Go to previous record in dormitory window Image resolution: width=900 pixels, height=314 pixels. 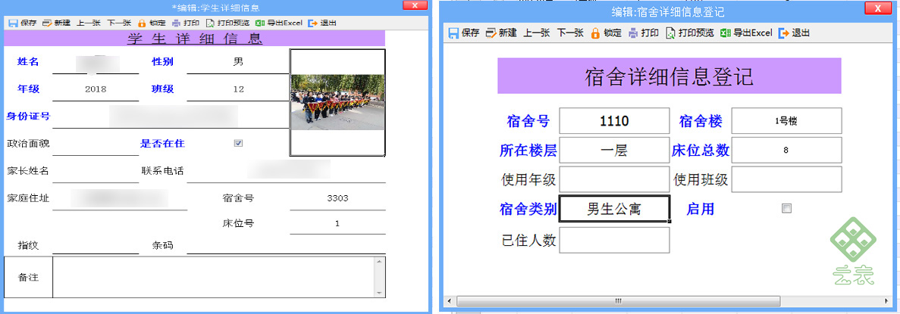pos(536,33)
